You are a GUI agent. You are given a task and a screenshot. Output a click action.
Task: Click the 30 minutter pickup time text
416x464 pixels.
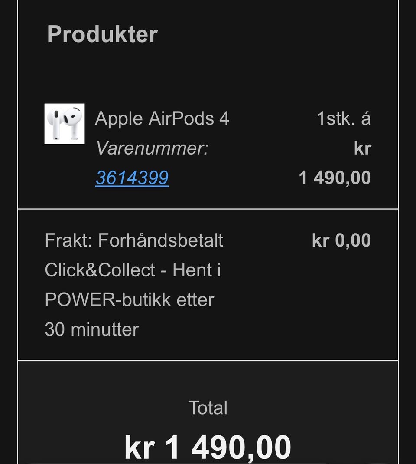point(92,329)
